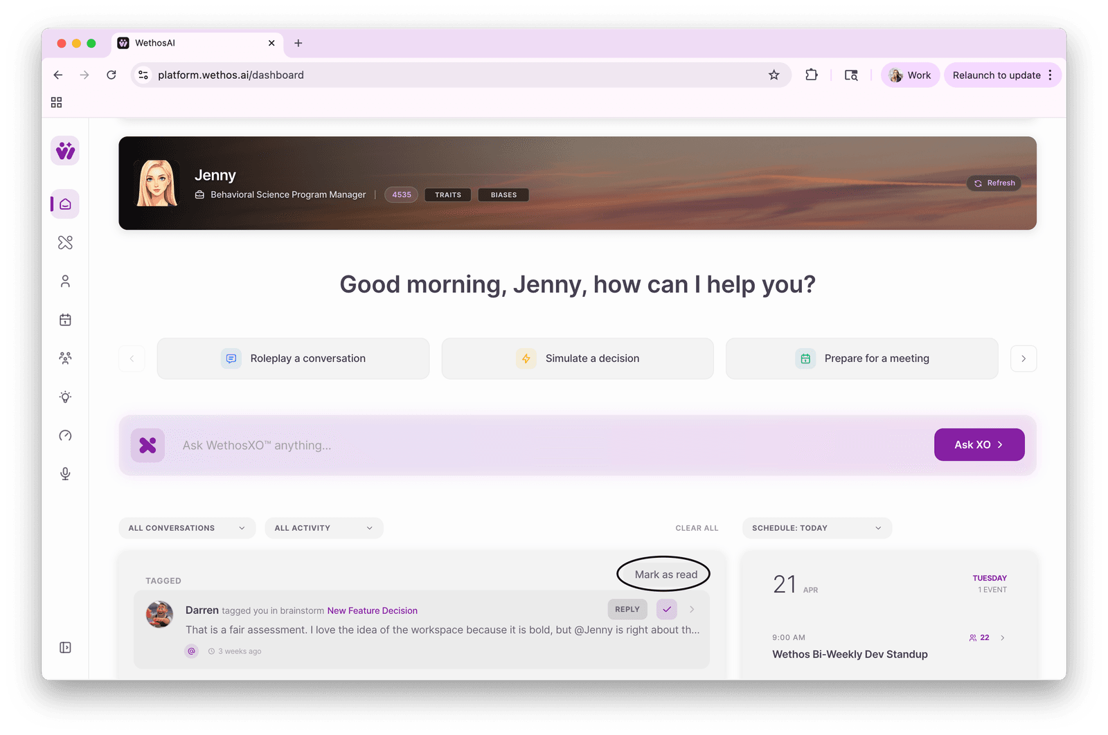Viewport: 1108px width, 735px height.
Task: Click the 4535 score badge
Action: 402,194
